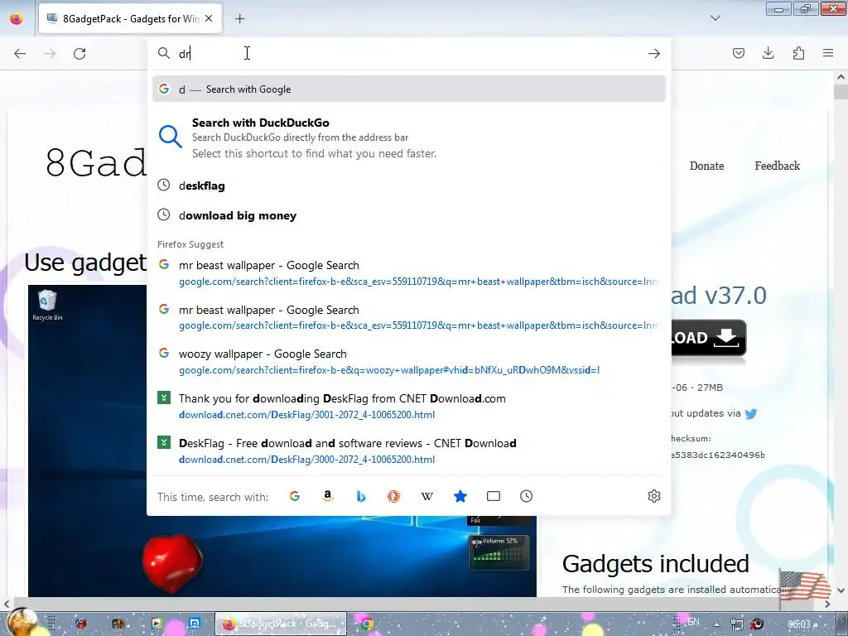Click the Firefox logo at the window corner
The image size is (848, 636).
tap(17, 18)
